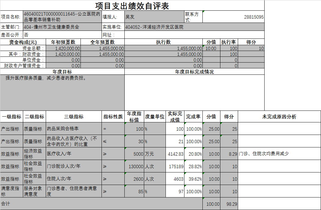
Task: Click the target value cell 130000
Action: point(134,166)
